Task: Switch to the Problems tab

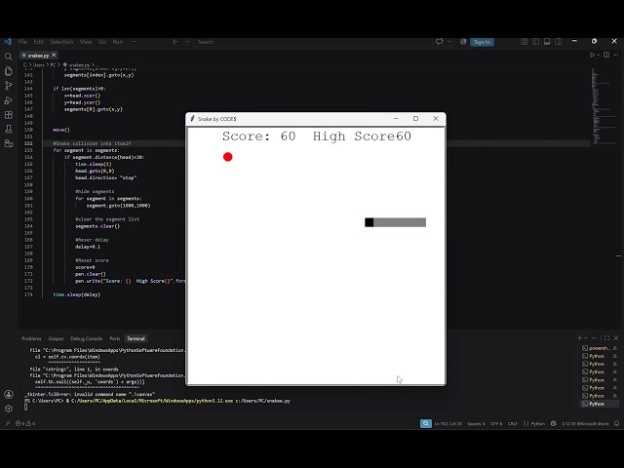Action: 31,338
